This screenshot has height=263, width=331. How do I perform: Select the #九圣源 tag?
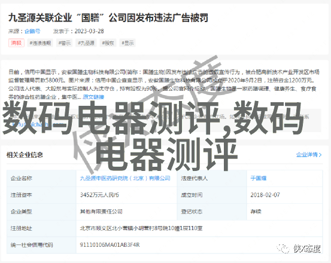[x=86, y=43]
